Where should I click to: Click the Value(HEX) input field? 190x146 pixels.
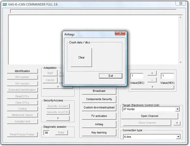coord(167,76)
